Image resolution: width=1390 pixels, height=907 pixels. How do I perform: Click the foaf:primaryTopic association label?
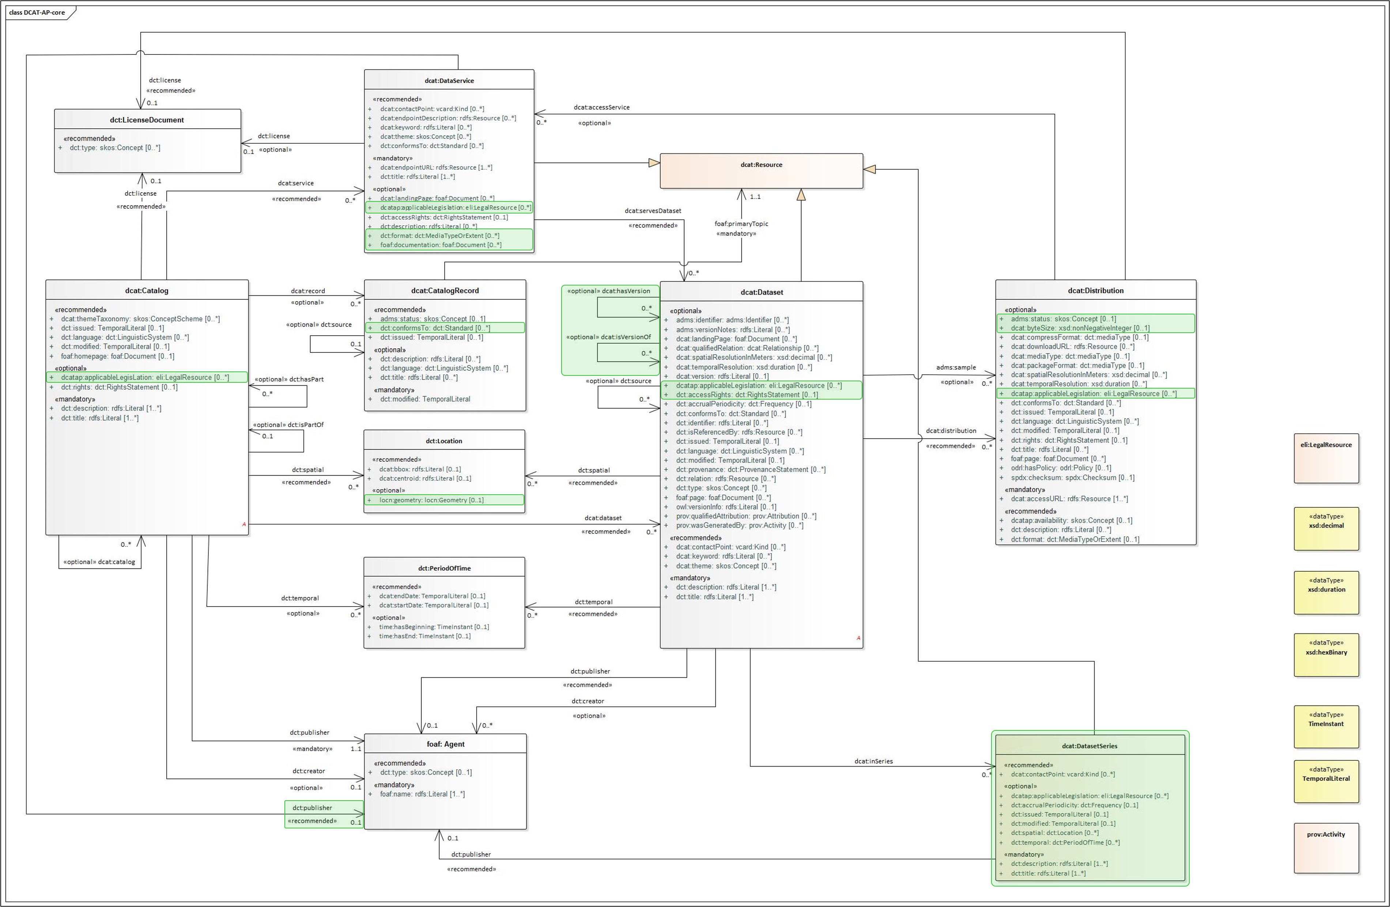tap(741, 224)
